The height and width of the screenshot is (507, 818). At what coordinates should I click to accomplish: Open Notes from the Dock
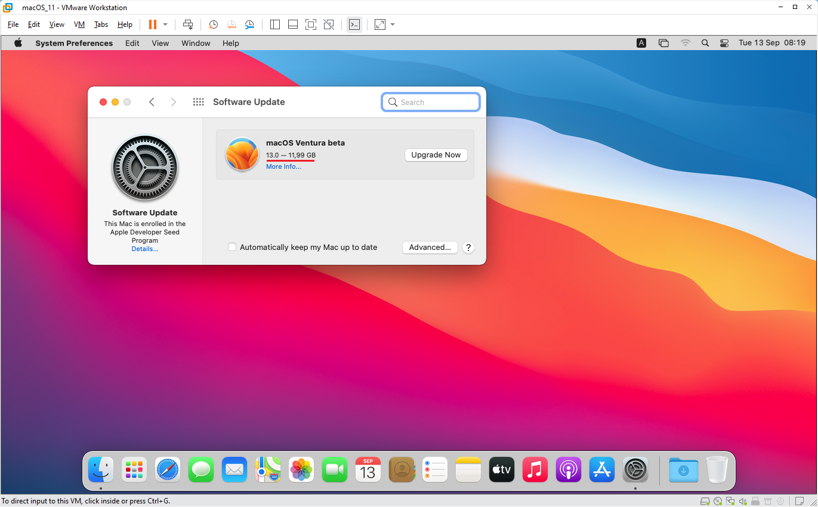pyautogui.click(x=468, y=470)
